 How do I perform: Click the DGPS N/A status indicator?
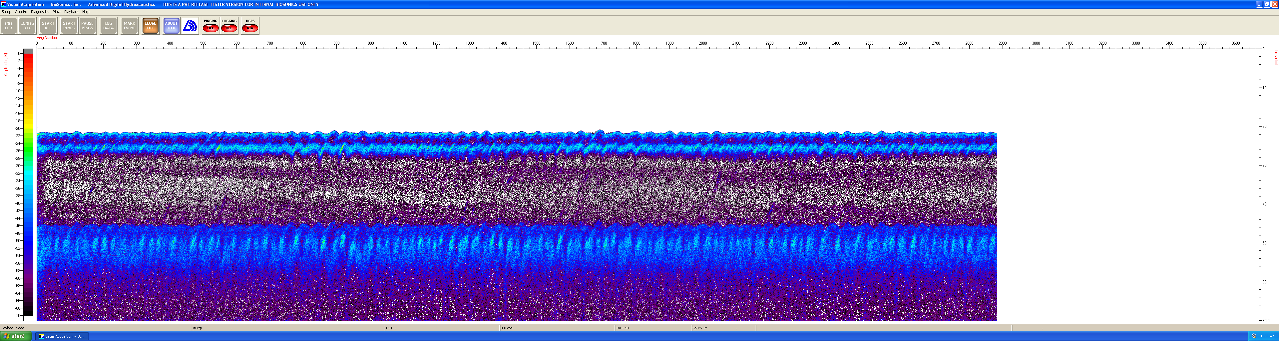pos(250,26)
